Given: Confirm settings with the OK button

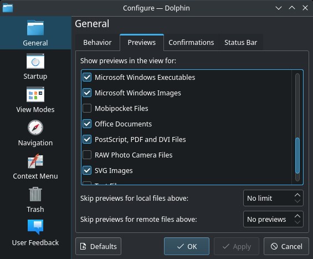Looking at the screenshot, I should pyautogui.click(x=187, y=246).
